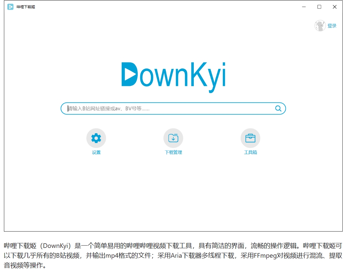Click the 下载管理 text label
This screenshot has height=275, width=344.
tap(173, 152)
